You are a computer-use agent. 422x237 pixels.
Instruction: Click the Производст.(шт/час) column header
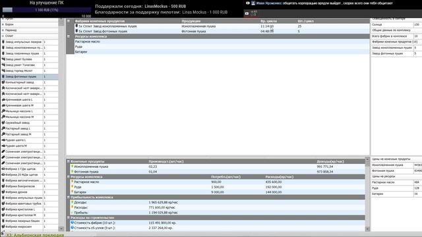click(166, 161)
